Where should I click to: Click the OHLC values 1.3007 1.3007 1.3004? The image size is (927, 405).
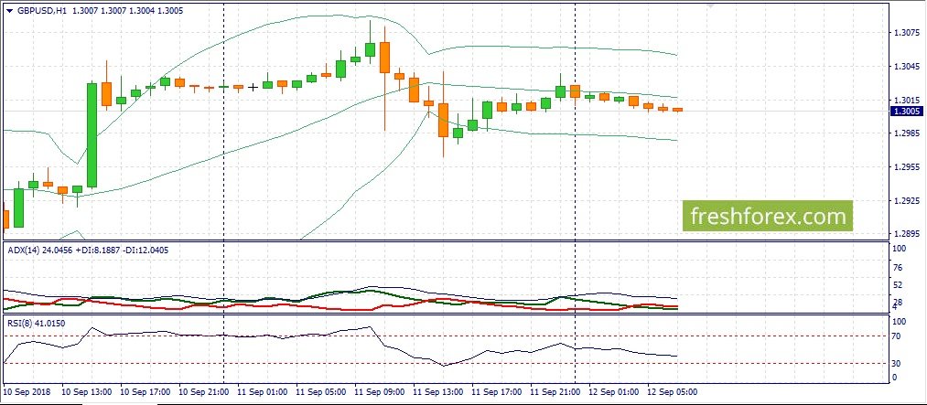click(114, 11)
